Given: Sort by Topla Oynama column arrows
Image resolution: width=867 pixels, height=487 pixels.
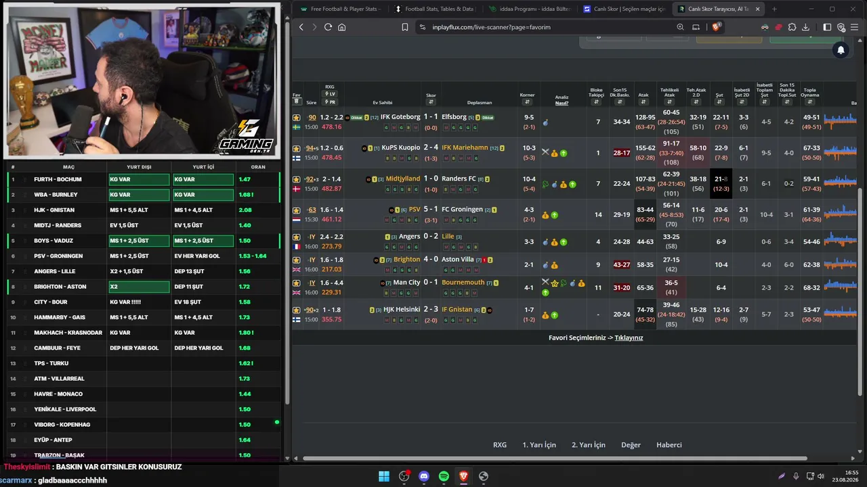Looking at the screenshot, I should (x=809, y=102).
